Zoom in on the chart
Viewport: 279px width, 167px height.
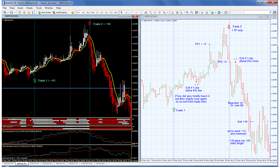(x=187, y=13)
